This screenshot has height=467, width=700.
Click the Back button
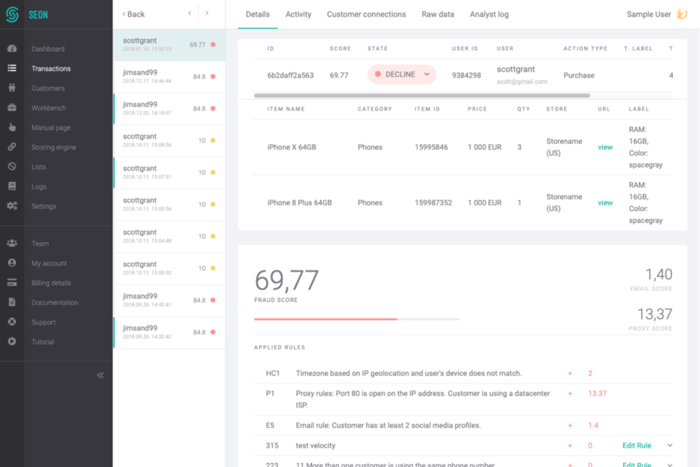point(134,14)
